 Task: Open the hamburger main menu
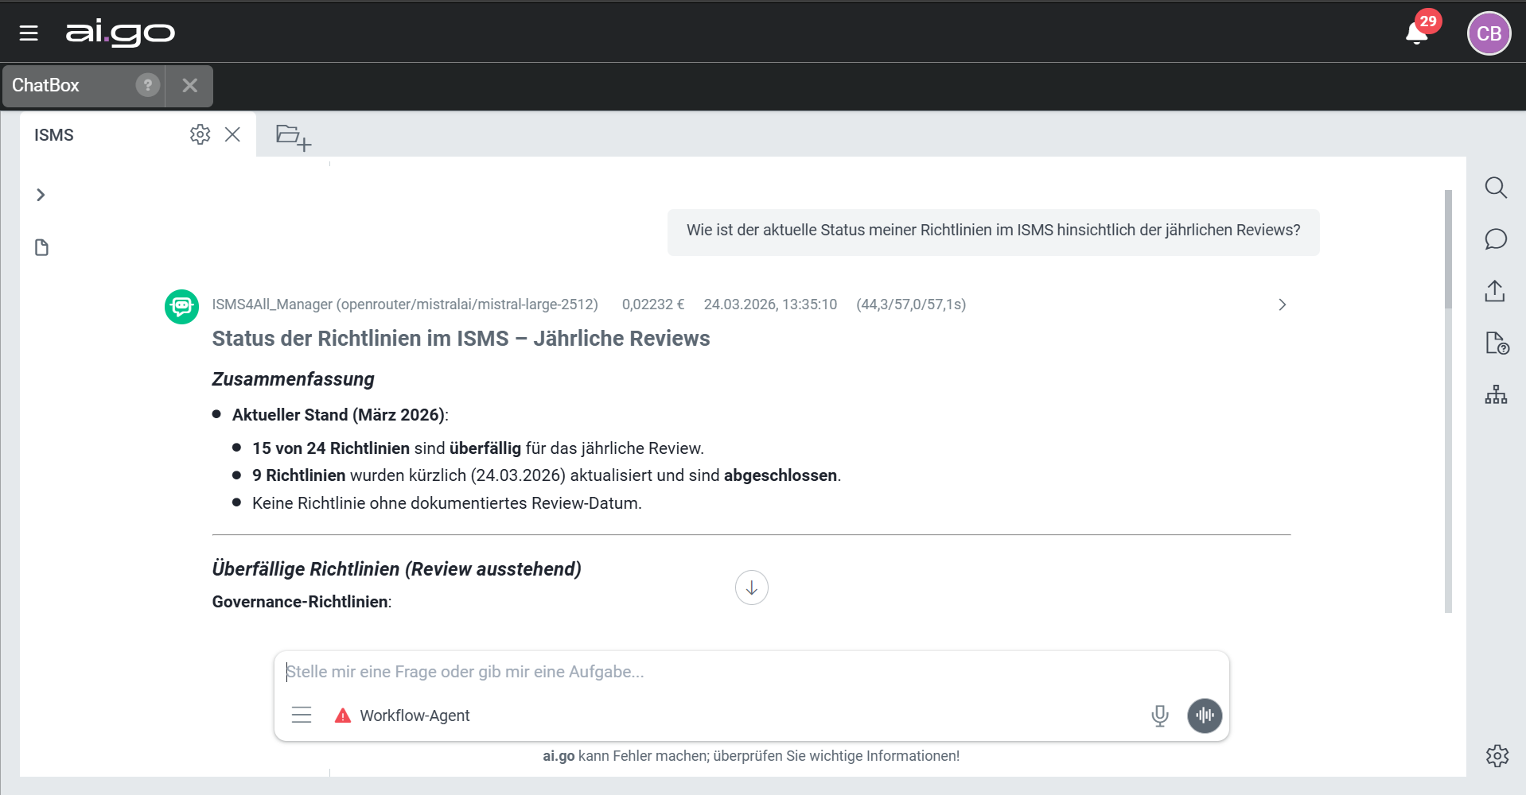click(29, 33)
